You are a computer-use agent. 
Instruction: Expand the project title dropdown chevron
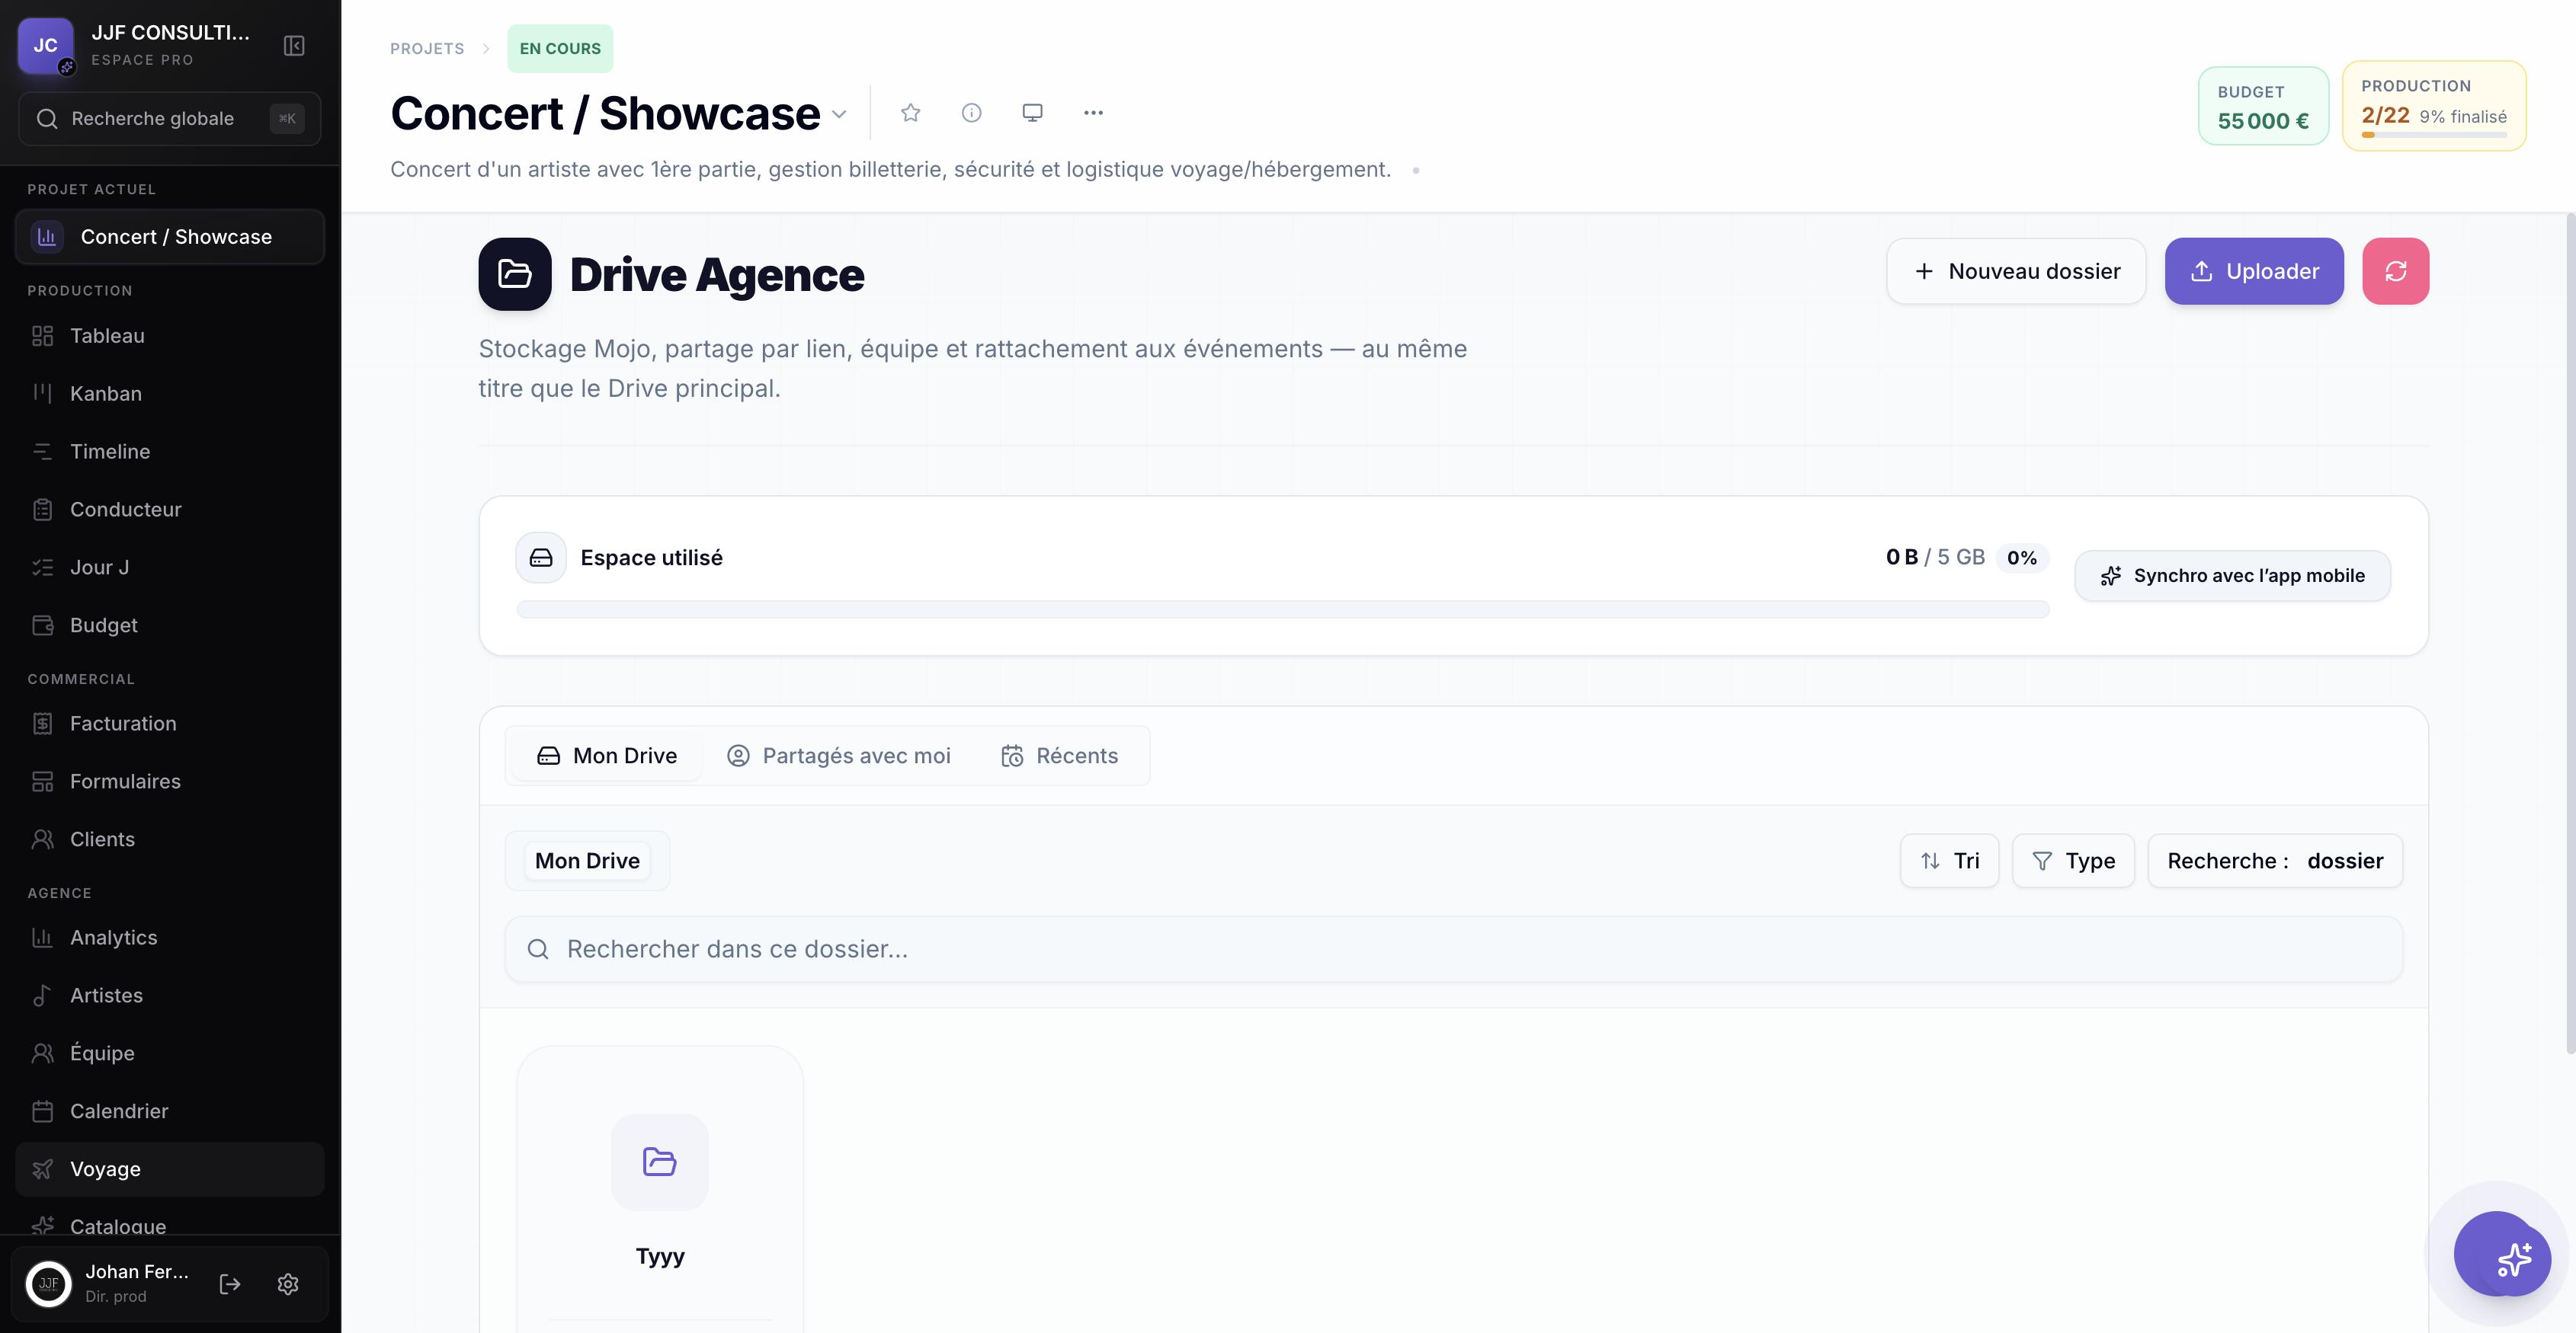pos(839,115)
